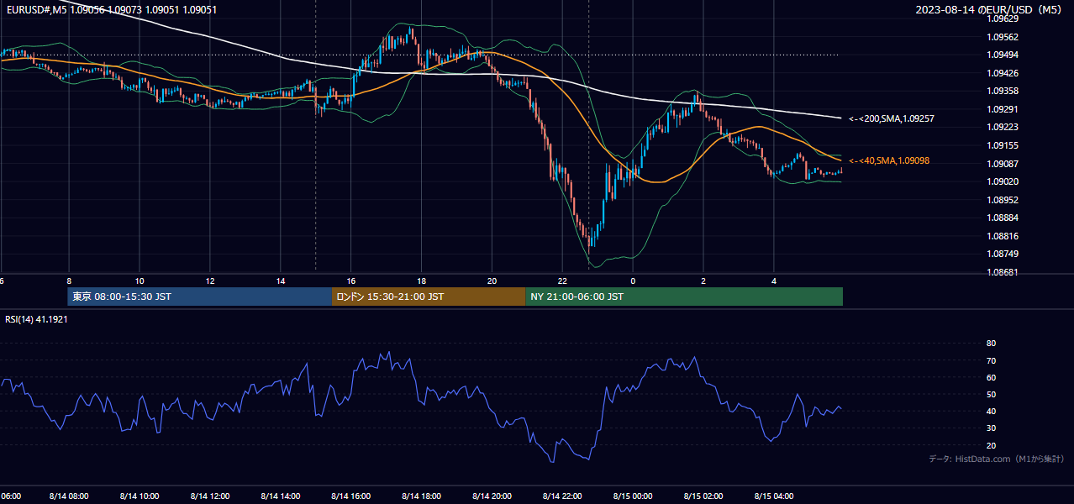Click the '8/14 14:00' bottom time label
Viewport: 1074px width, 504px height.
(281, 496)
